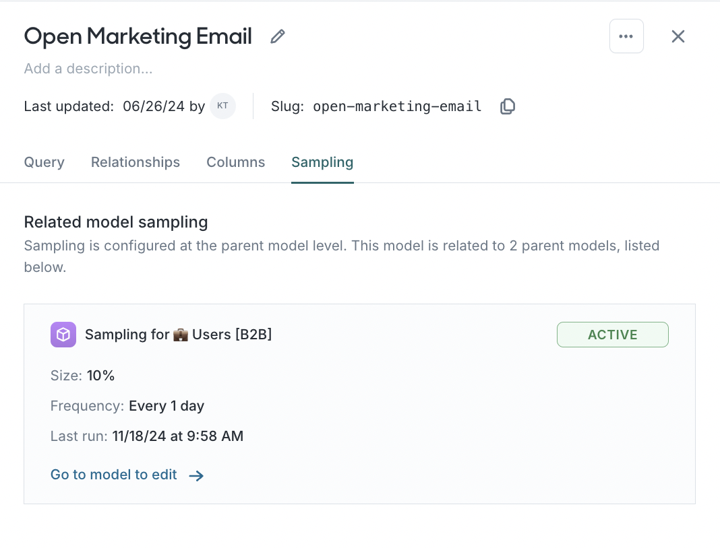Click the open-marketing-email slug text
The width and height of the screenshot is (720, 548).
pos(397,106)
